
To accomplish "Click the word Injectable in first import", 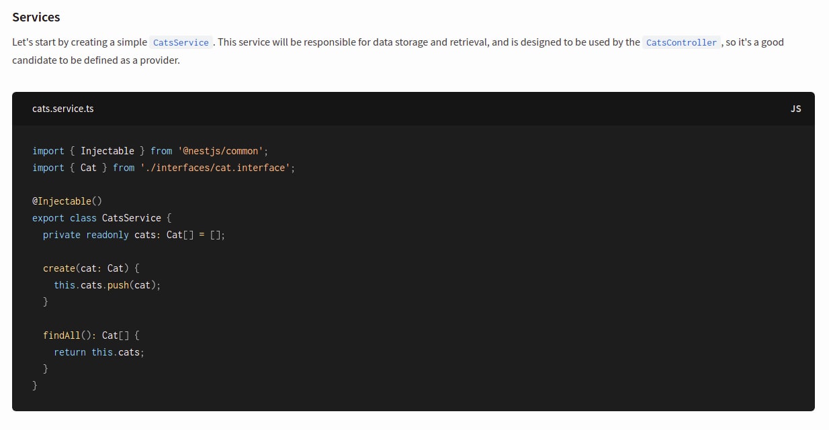I will (x=107, y=151).
